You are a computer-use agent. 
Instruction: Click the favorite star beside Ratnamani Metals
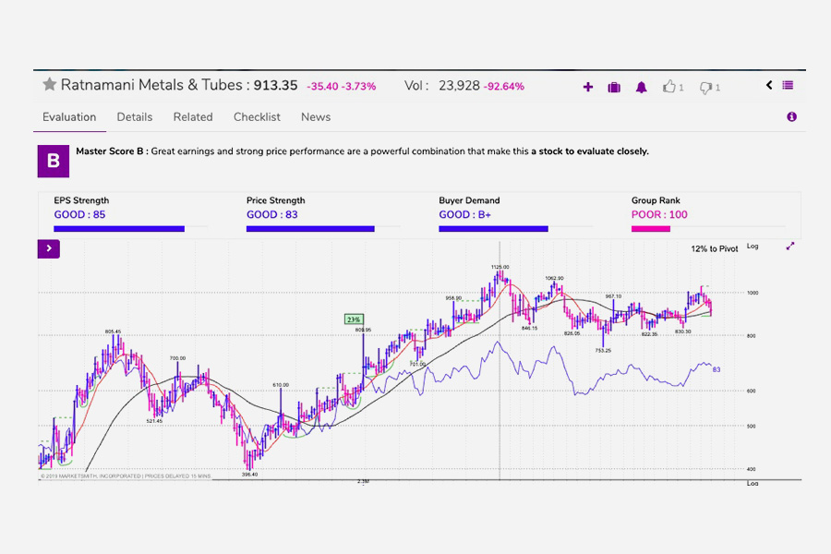[49, 84]
